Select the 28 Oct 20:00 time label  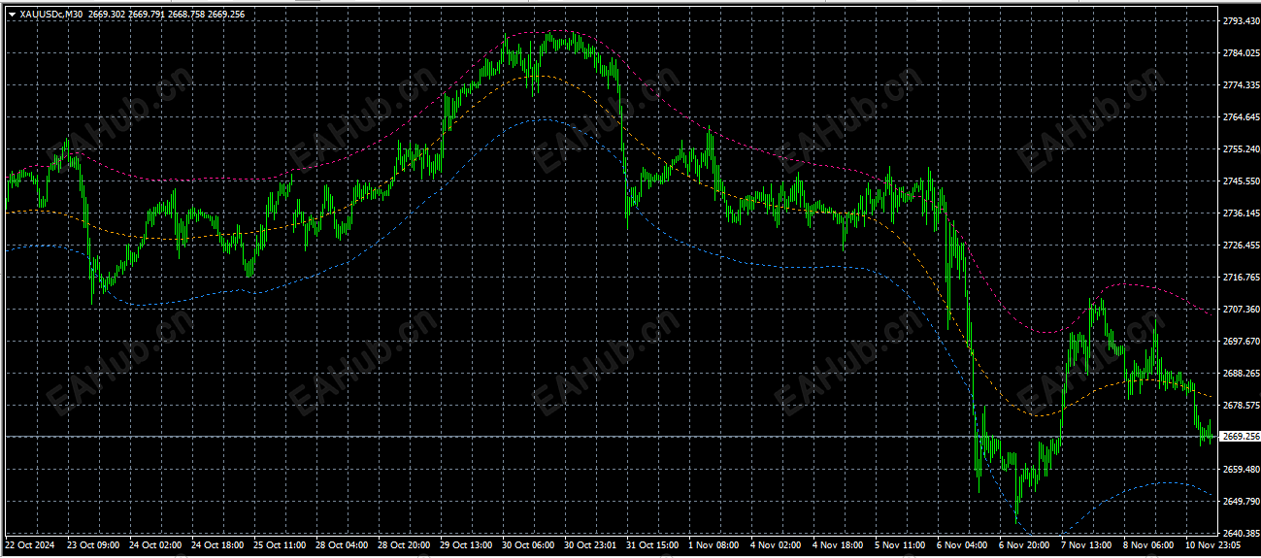tap(403, 545)
